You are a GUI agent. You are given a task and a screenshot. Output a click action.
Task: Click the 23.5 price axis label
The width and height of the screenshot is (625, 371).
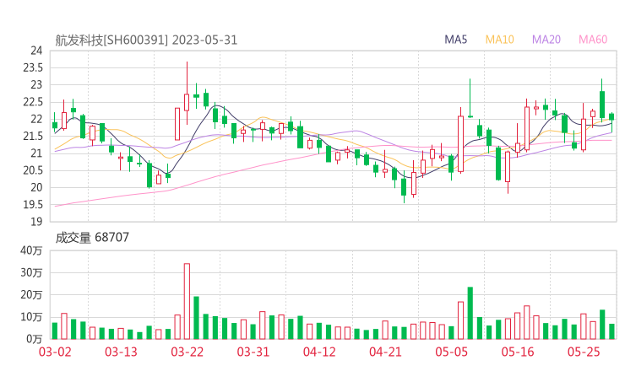pyautogui.click(x=33, y=67)
